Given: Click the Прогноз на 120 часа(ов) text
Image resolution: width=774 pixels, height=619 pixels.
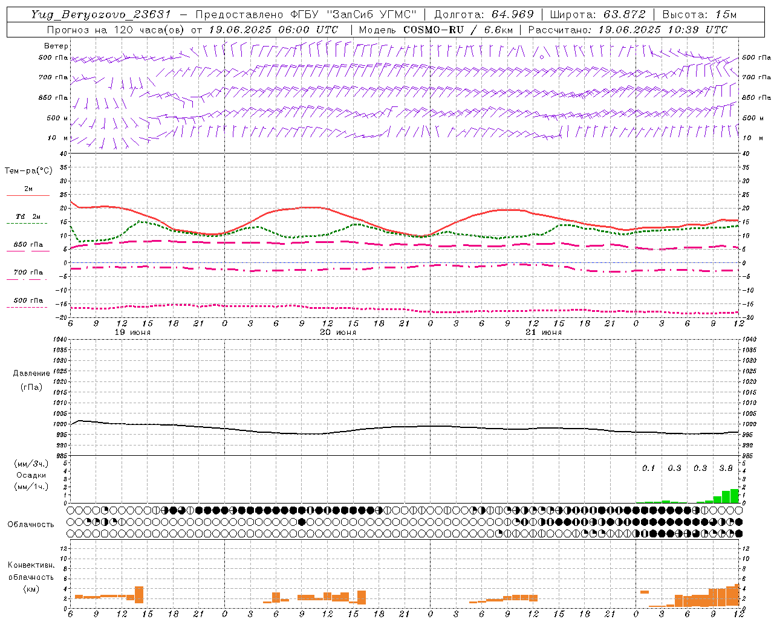Looking at the screenshot, I should (x=116, y=30).
